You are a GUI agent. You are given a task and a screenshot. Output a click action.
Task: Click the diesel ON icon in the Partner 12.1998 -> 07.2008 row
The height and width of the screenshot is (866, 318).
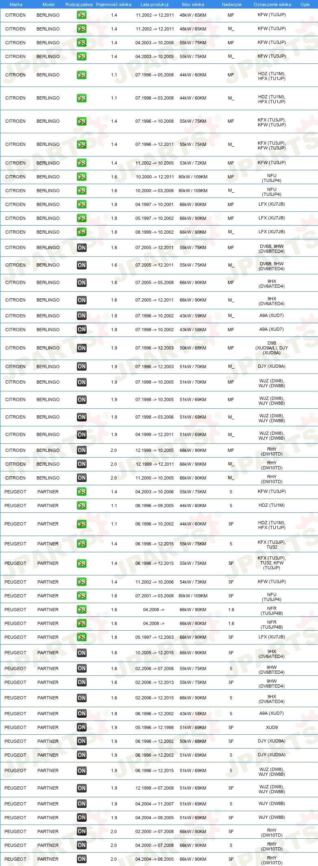tap(82, 788)
